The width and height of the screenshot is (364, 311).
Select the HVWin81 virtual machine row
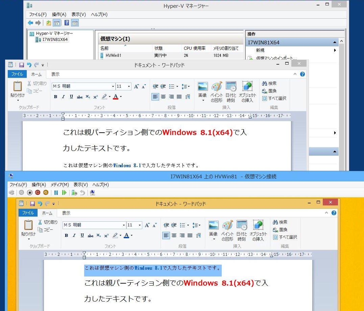click(x=113, y=55)
